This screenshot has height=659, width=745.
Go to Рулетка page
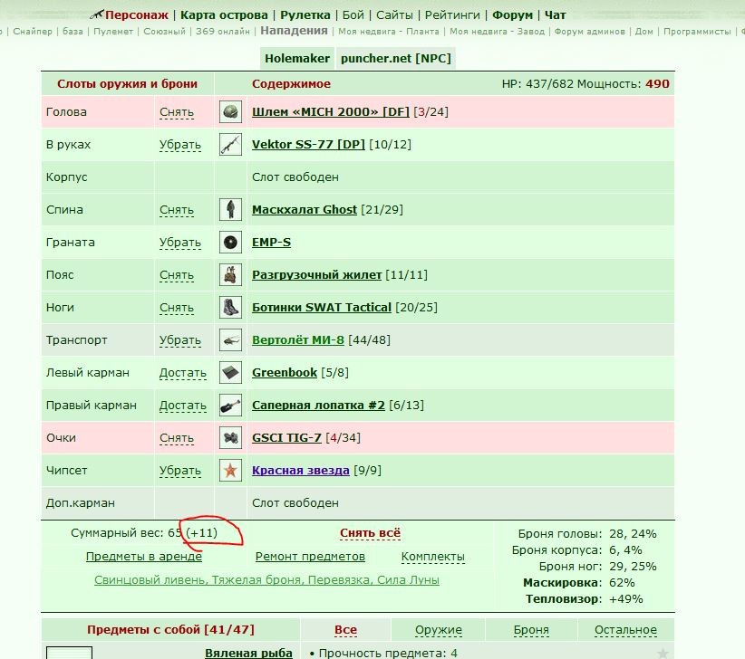pyautogui.click(x=305, y=15)
